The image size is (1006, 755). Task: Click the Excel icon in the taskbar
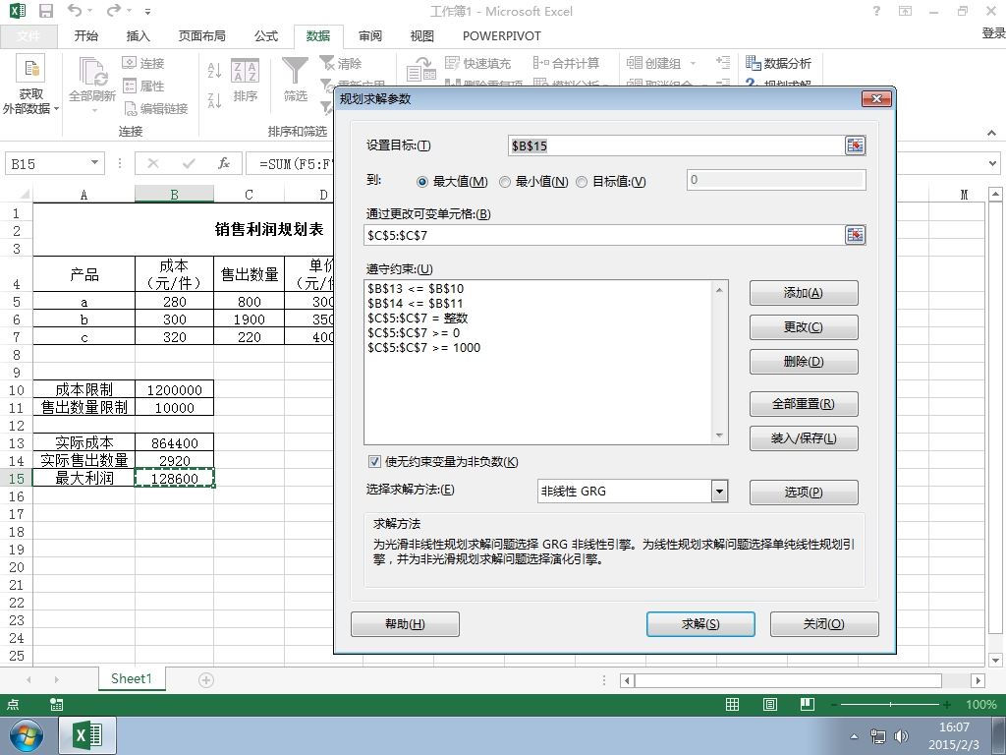coord(87,735)
